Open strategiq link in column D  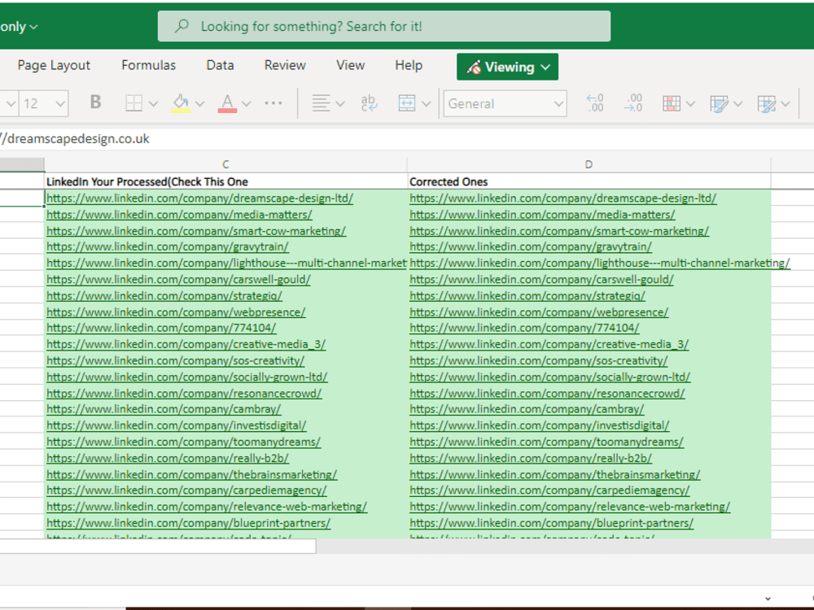point(527,296)
